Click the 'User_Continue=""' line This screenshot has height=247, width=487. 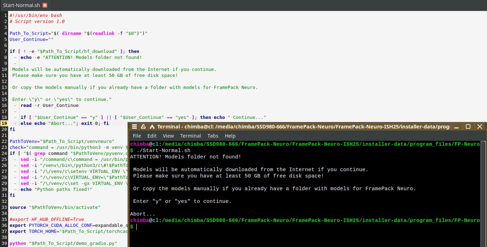click(x=31, y=40)
